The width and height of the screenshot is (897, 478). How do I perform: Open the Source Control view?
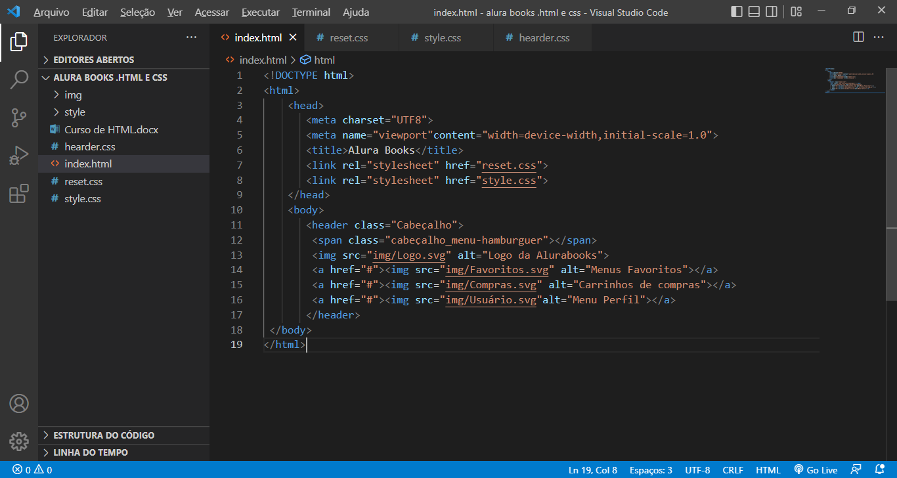19,118
